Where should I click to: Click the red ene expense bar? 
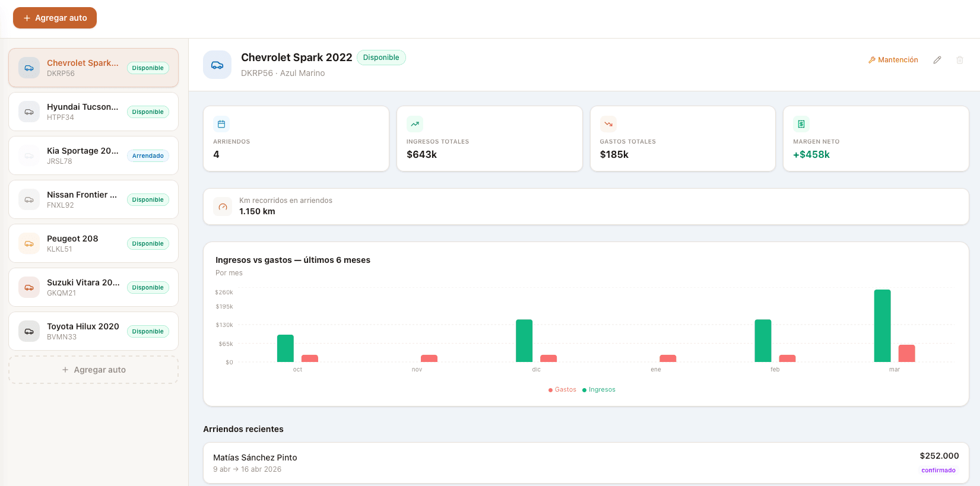tap(668, 358)
